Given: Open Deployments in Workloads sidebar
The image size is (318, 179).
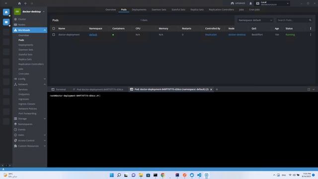Looking at the screenshot, I should click(26, 45).
